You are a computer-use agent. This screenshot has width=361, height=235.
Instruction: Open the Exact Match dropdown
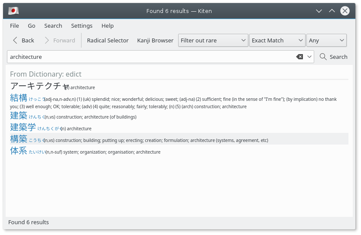click(278, 40)
